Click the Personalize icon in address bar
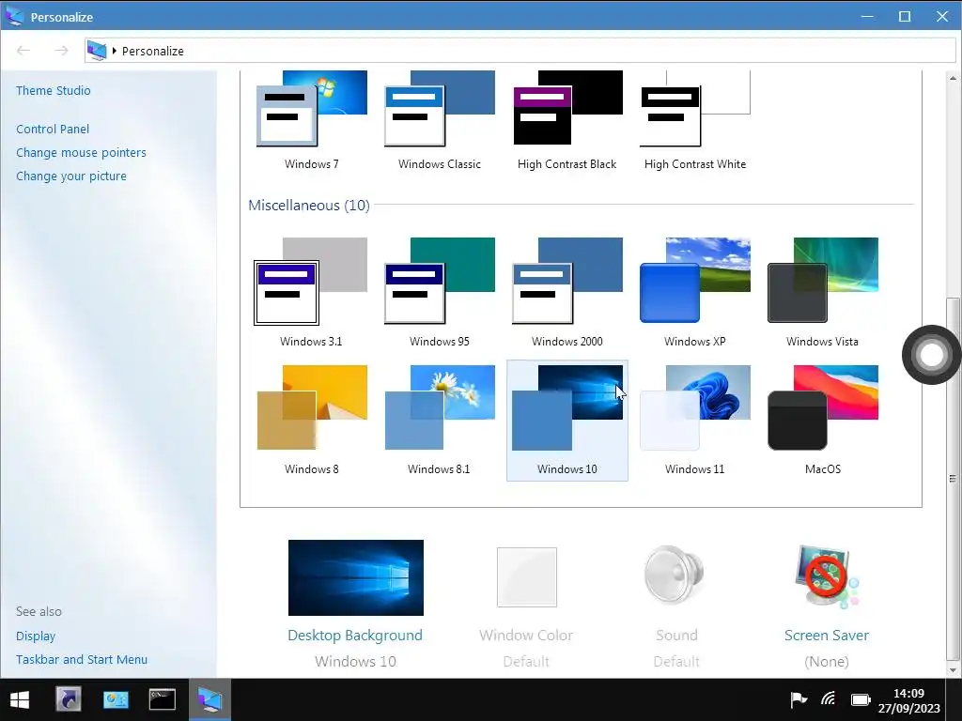The height and width of the screenshot is (721, 962). (97, 51)
